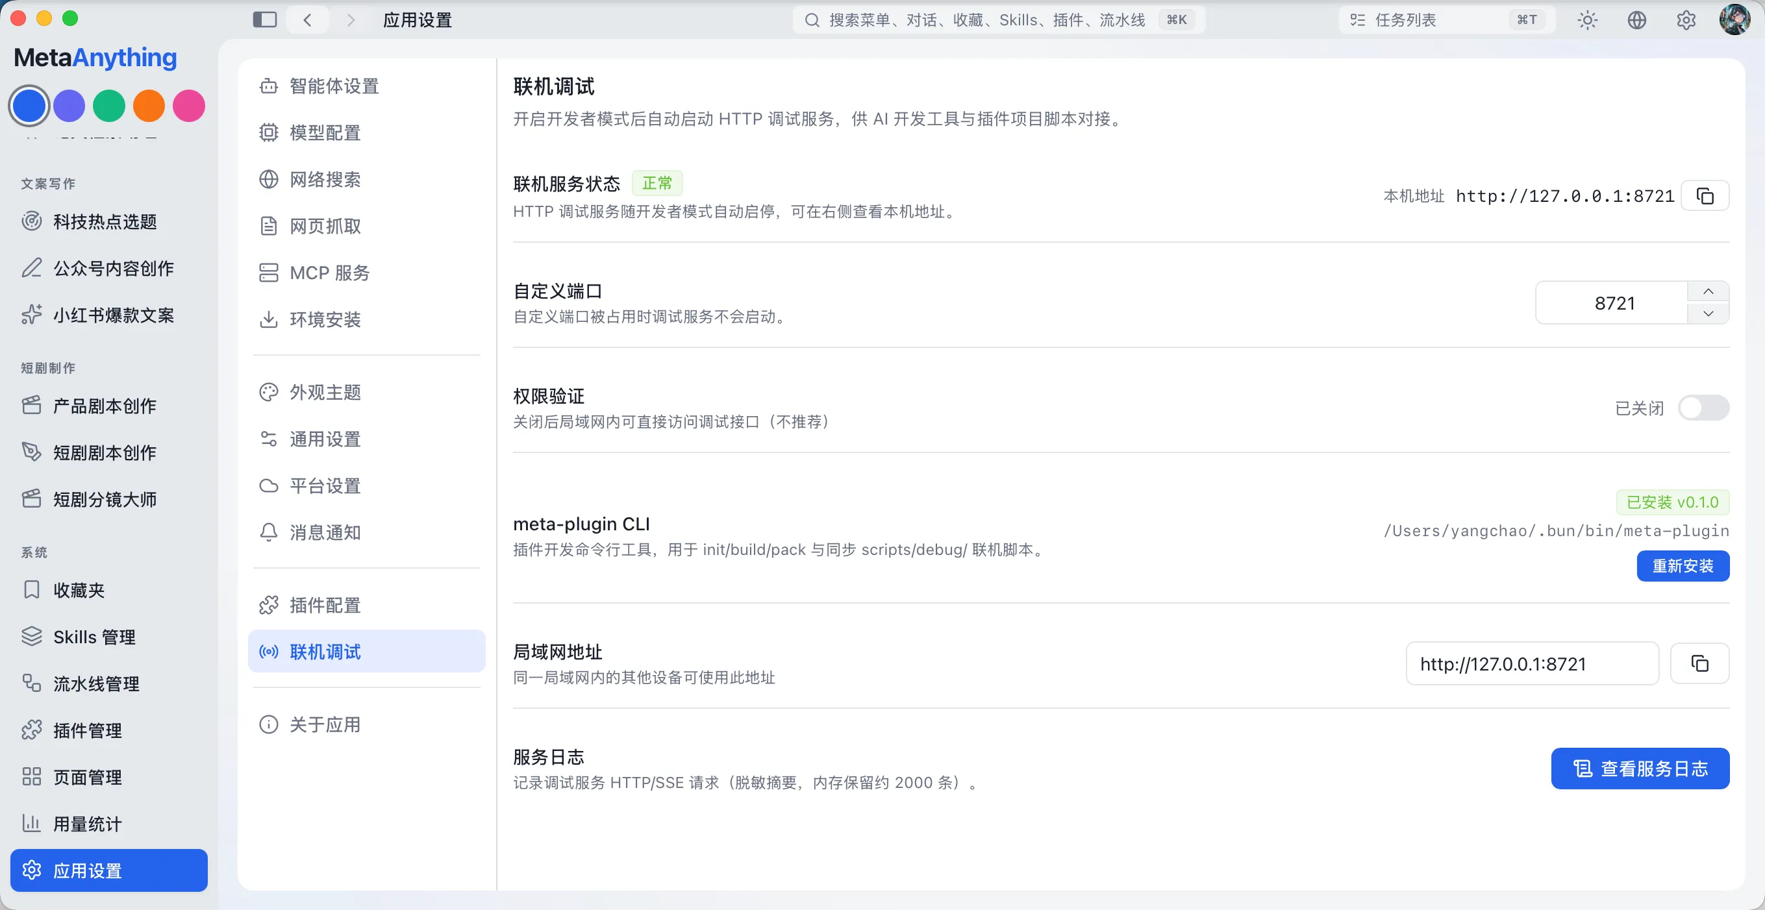The image size is (1765, 910).
Task: Click the 收藏夹 bookmark icon
Action: [x=32, y=589]
